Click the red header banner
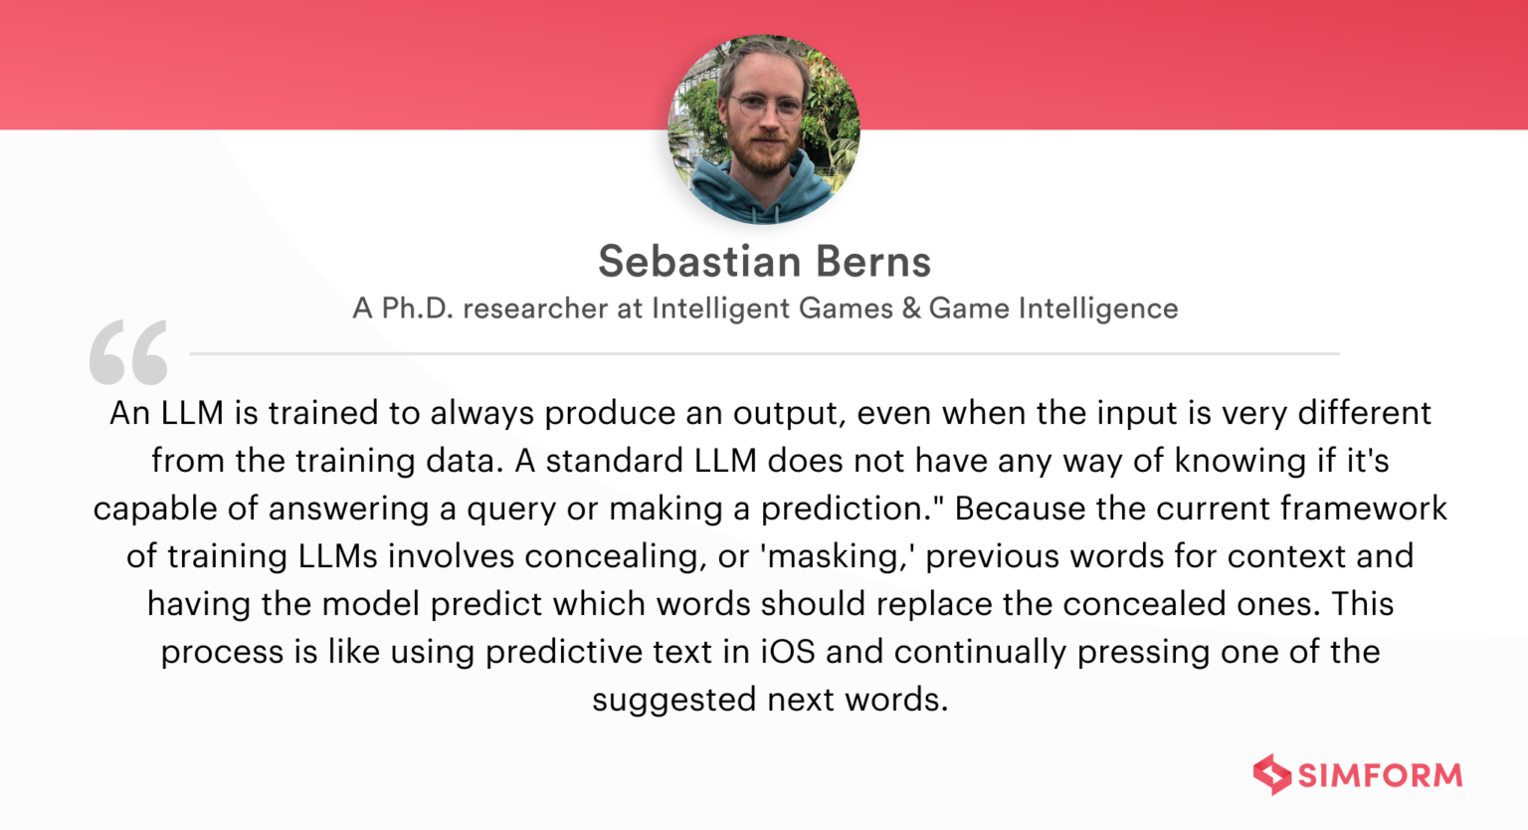 pos(298,65)
